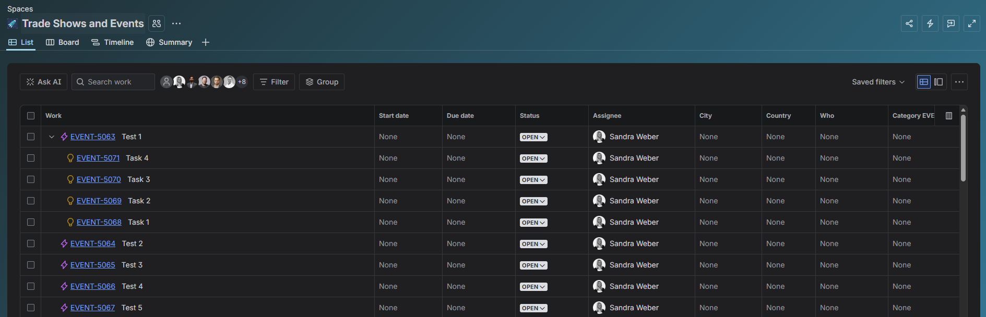Add a new view with the plus icon
986x317 pixels.
click(206, 42)
